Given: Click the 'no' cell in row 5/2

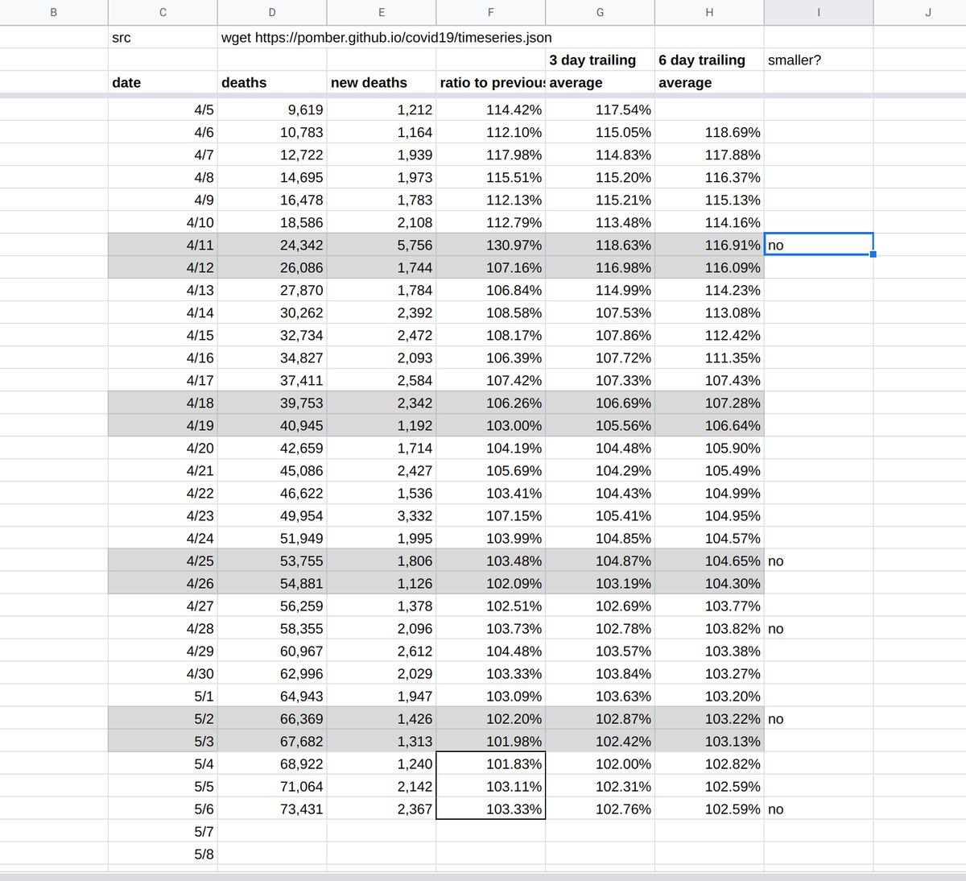Looking at the screenshot, I should click(819, 718).
